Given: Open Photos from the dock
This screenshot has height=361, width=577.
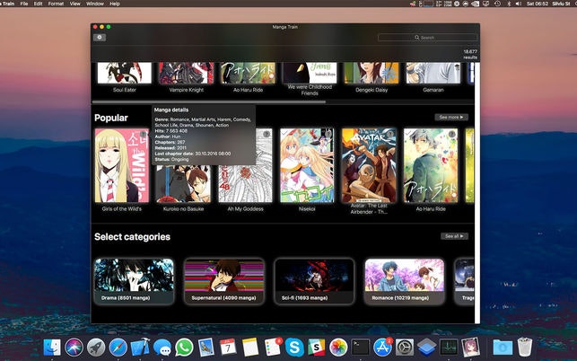Looking at the screenshot, I should click(338, 348).
